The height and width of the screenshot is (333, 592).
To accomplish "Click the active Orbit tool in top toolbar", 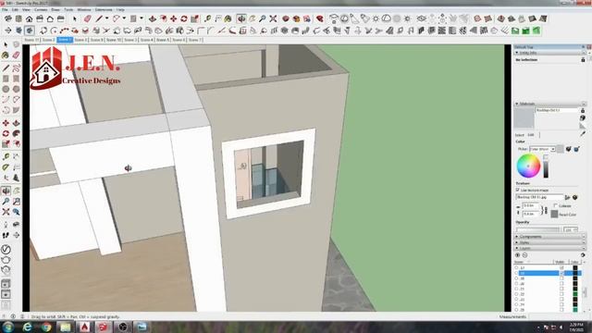I will coord(241,18).
